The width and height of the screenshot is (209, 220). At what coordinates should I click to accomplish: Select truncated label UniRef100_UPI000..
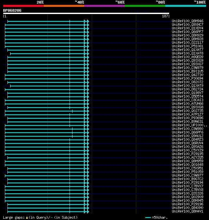[189, 125]
